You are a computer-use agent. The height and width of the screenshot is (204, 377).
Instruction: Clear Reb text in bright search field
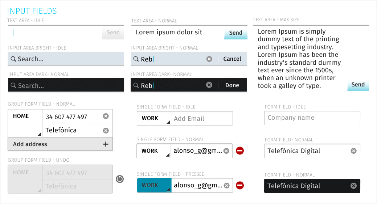tap(209, 59)
